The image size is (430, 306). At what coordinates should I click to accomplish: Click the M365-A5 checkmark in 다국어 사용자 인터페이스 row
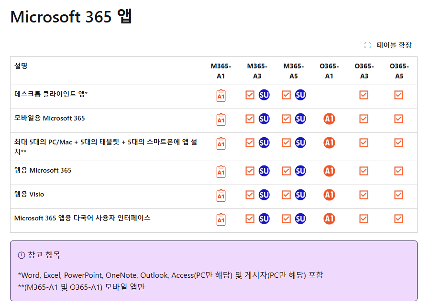[287, 219]
